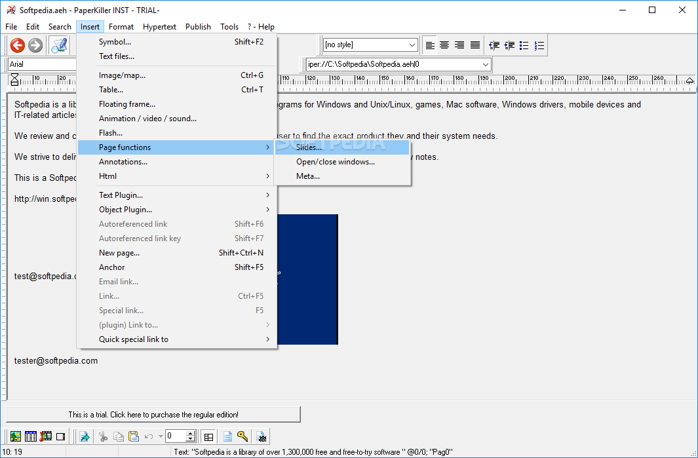Viewport: 698px width, 458px height.
Task: Expand Quick special link to submenu
Action: pos(177,339)
